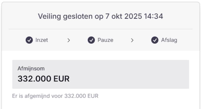Click the chevron between Pauze and Afslag
Screen dimensions: 201x109
pyautogui.click(x=132, y=40)
